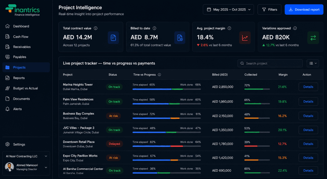
Task: Expand the Ahmed Mansoori profile menu
Action: [26, 167]
